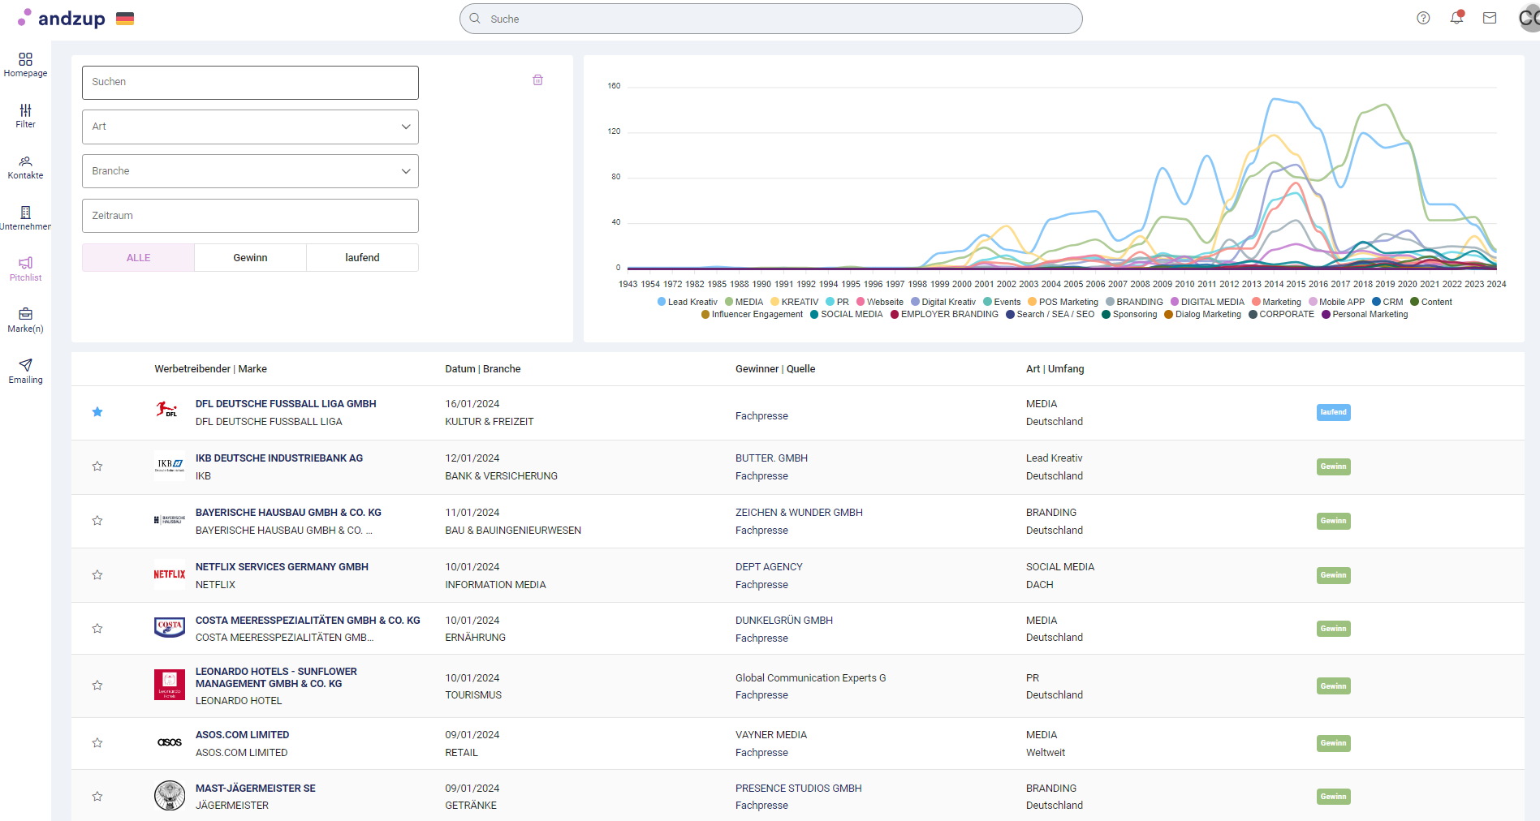The image size is (1540, 821).
Task: Open the Zeitraum date range picker
Action: coord(250,216)
